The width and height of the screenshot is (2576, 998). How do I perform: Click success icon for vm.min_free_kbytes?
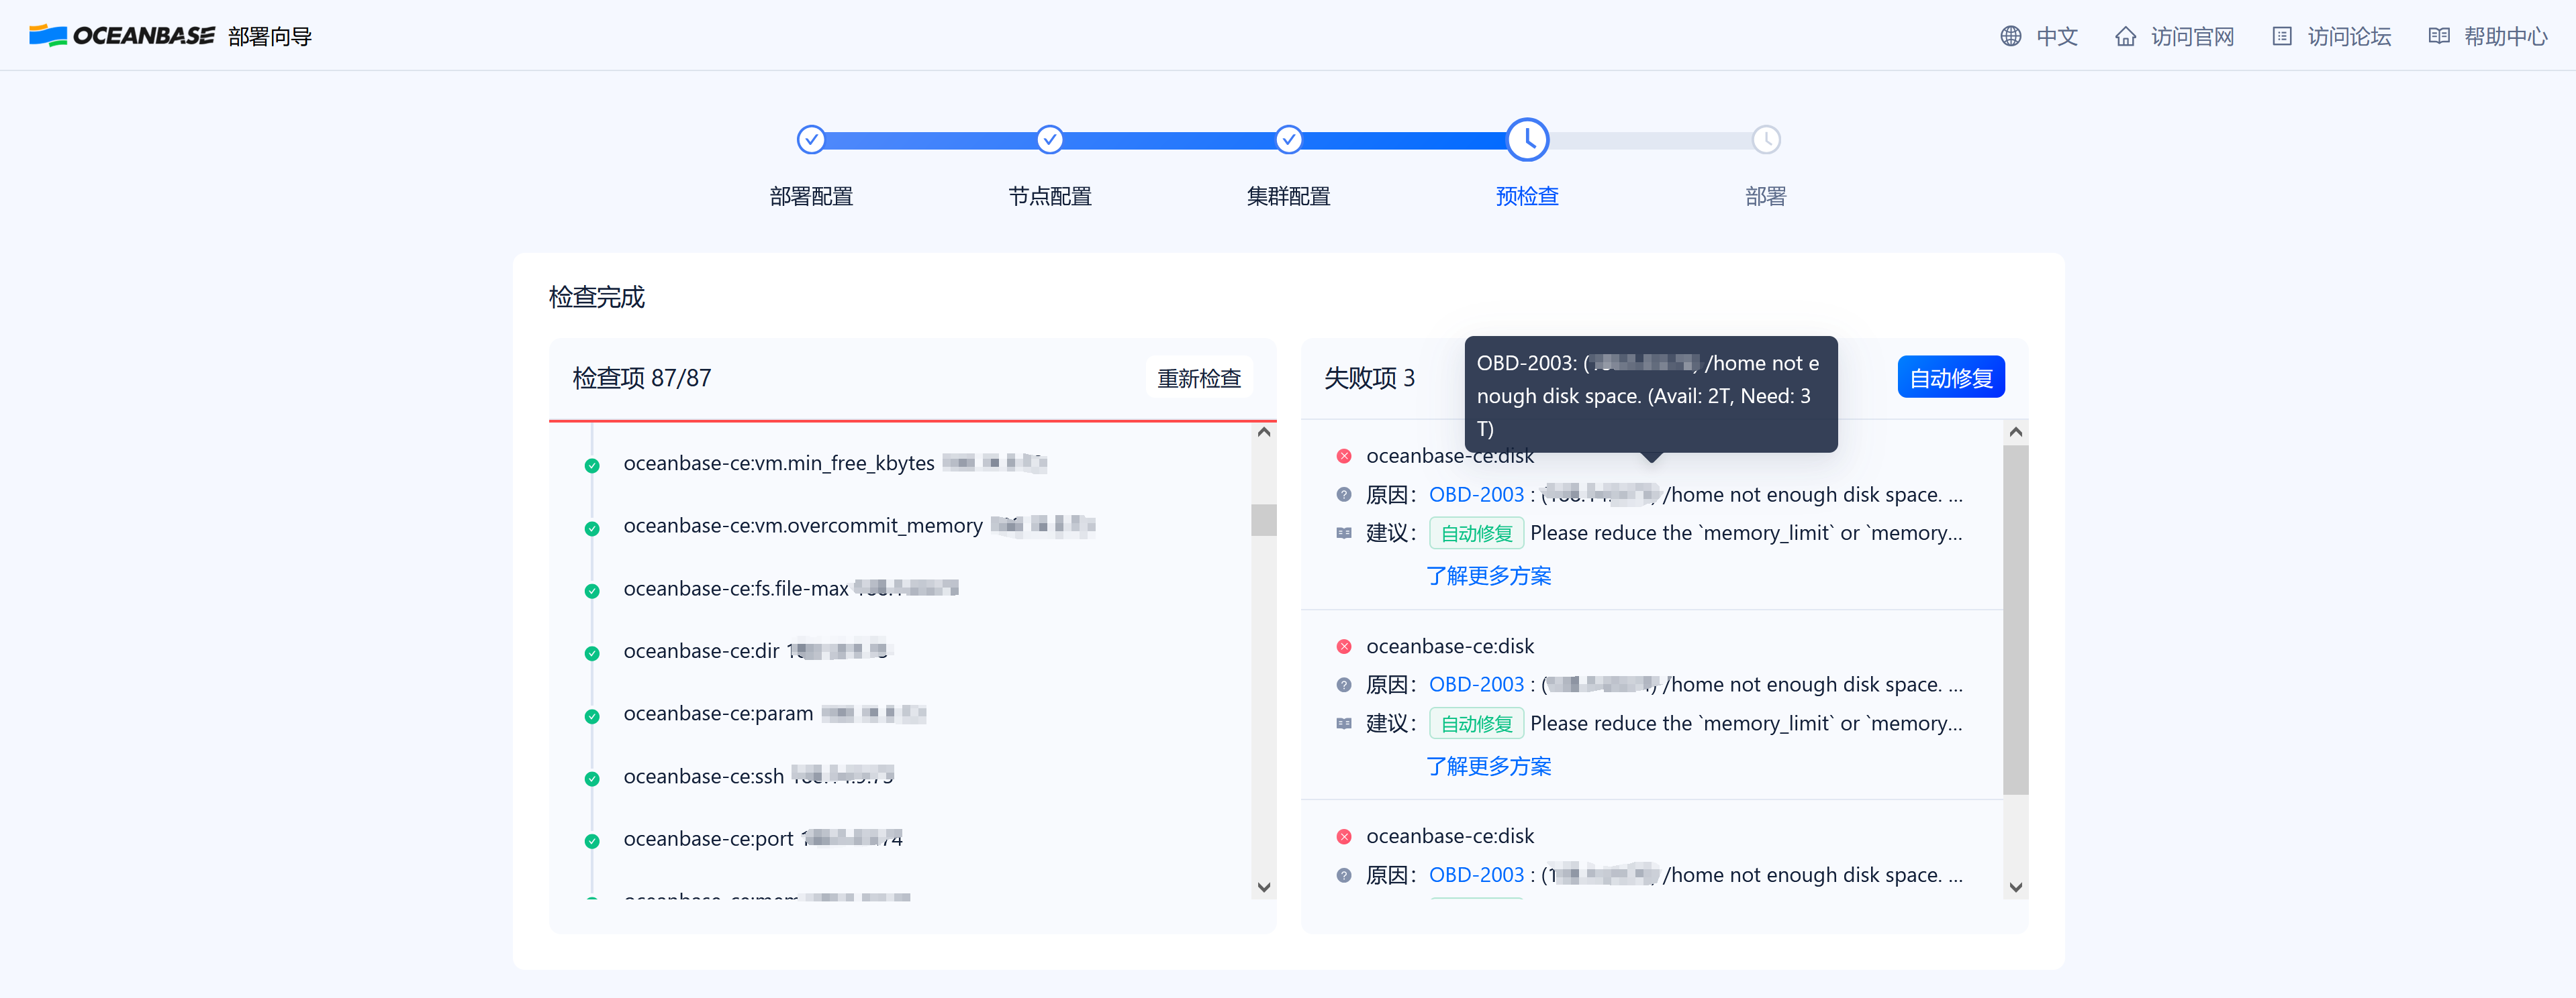[x=592, y=465]
